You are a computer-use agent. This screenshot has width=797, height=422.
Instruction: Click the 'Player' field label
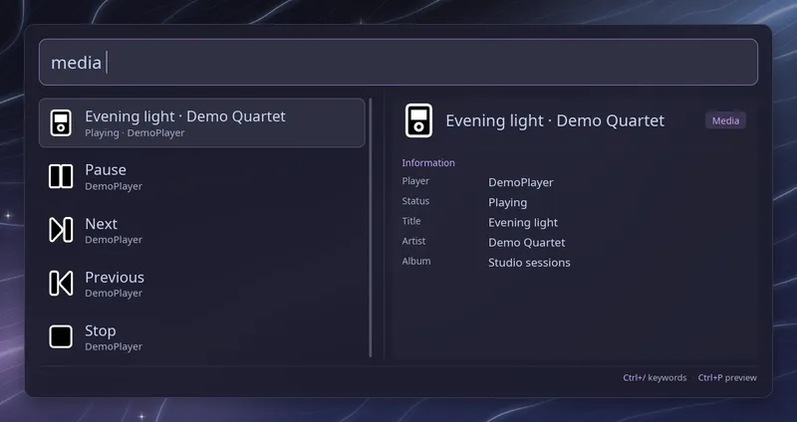pos(415,181)
